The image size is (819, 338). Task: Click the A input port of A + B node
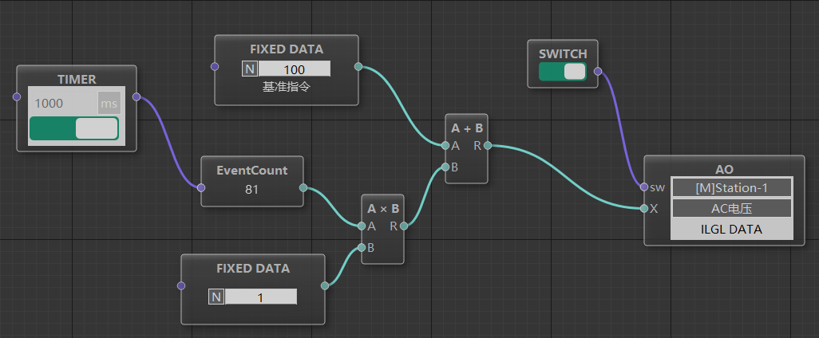445,146
